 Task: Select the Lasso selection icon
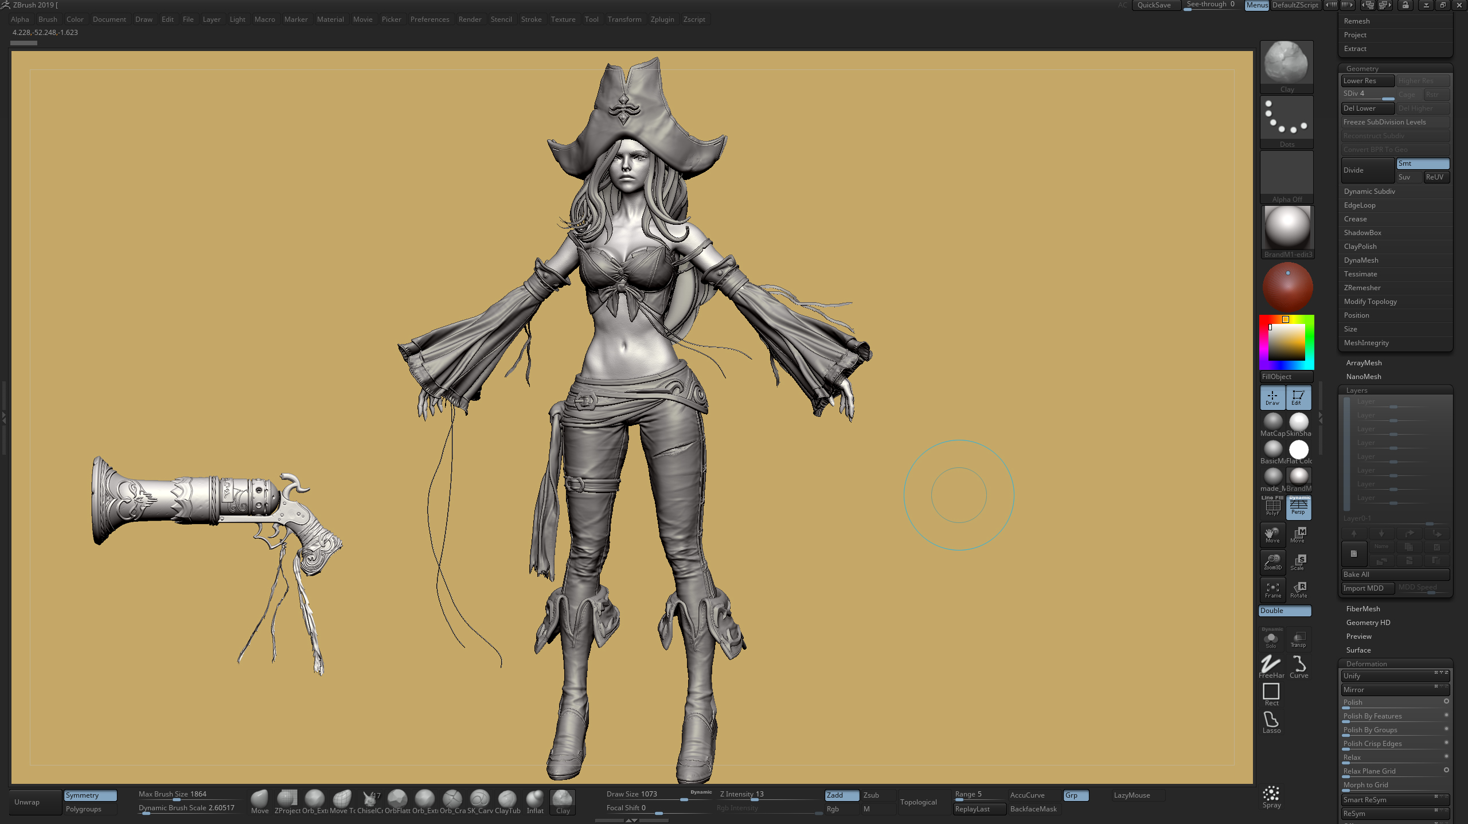tap(1271, 722)
